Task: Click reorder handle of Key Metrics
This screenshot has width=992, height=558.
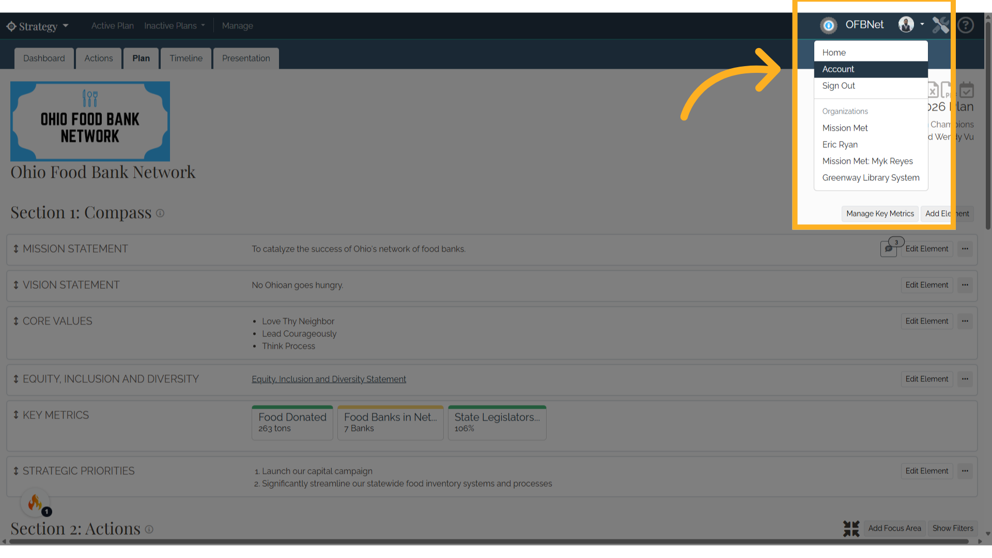Action: click(x=16, y=415)
